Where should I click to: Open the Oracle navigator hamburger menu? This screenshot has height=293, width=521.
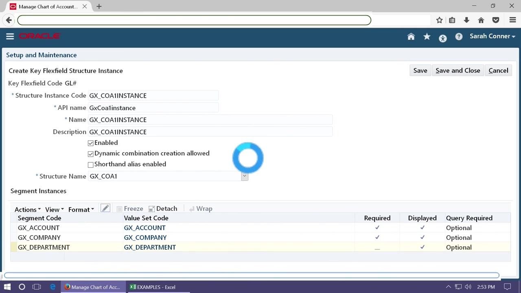(x=10, y=36)
